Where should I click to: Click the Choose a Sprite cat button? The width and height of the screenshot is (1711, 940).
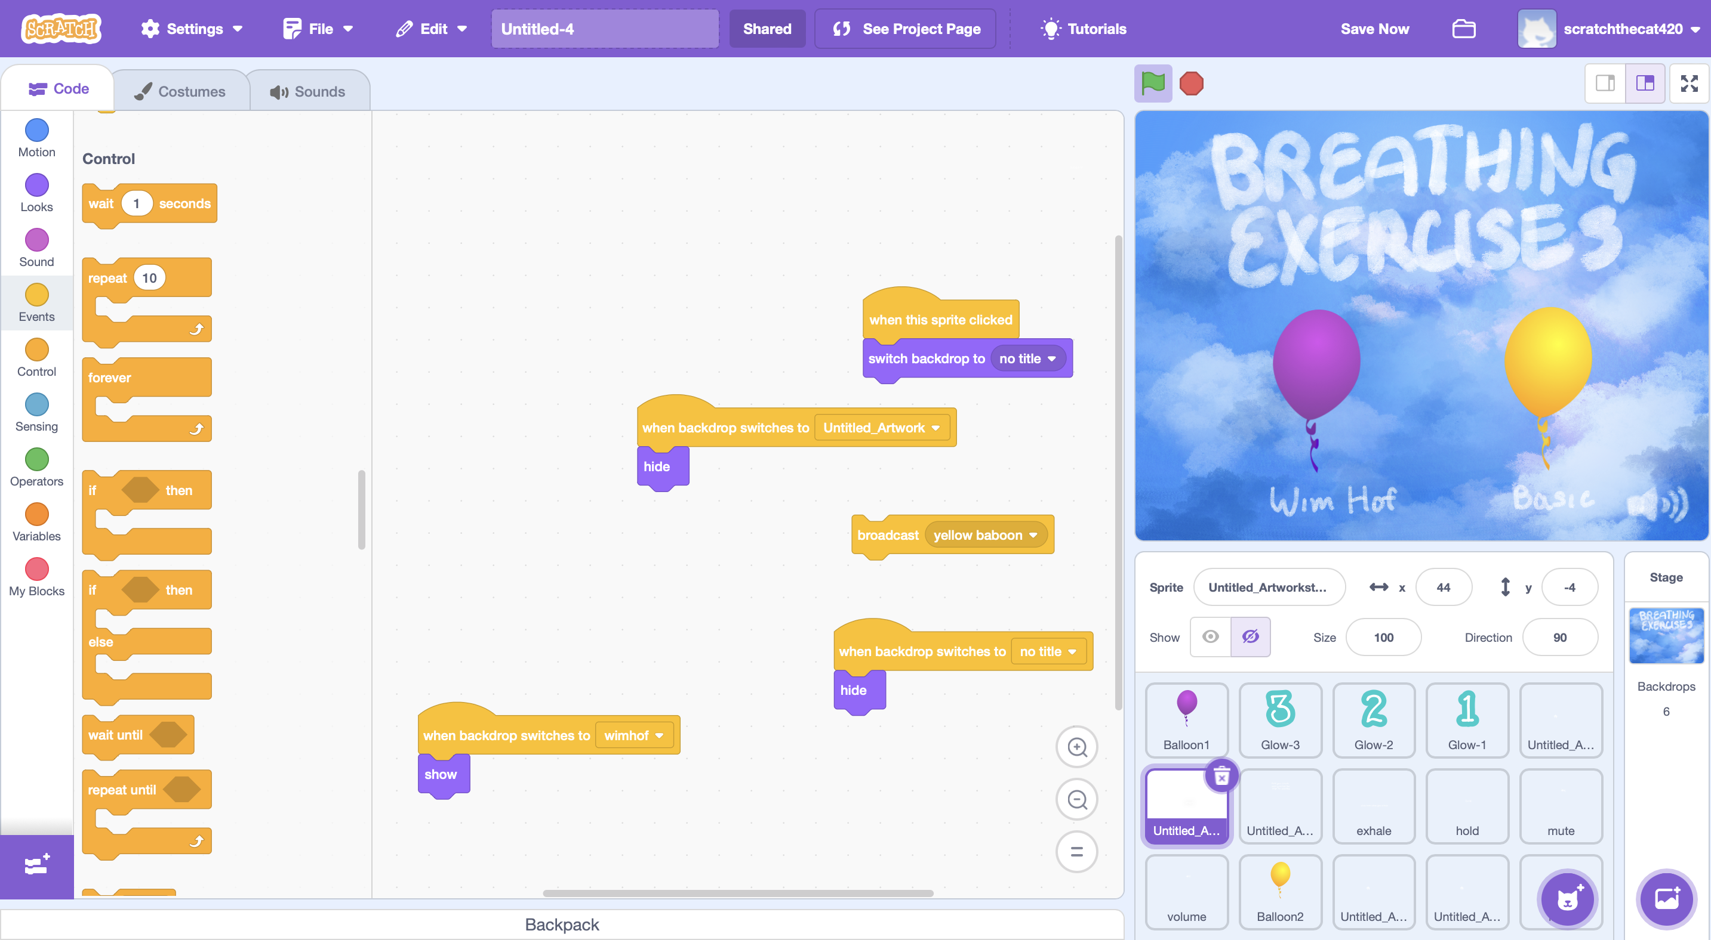pyautogui.click(x=1567, y=899)
